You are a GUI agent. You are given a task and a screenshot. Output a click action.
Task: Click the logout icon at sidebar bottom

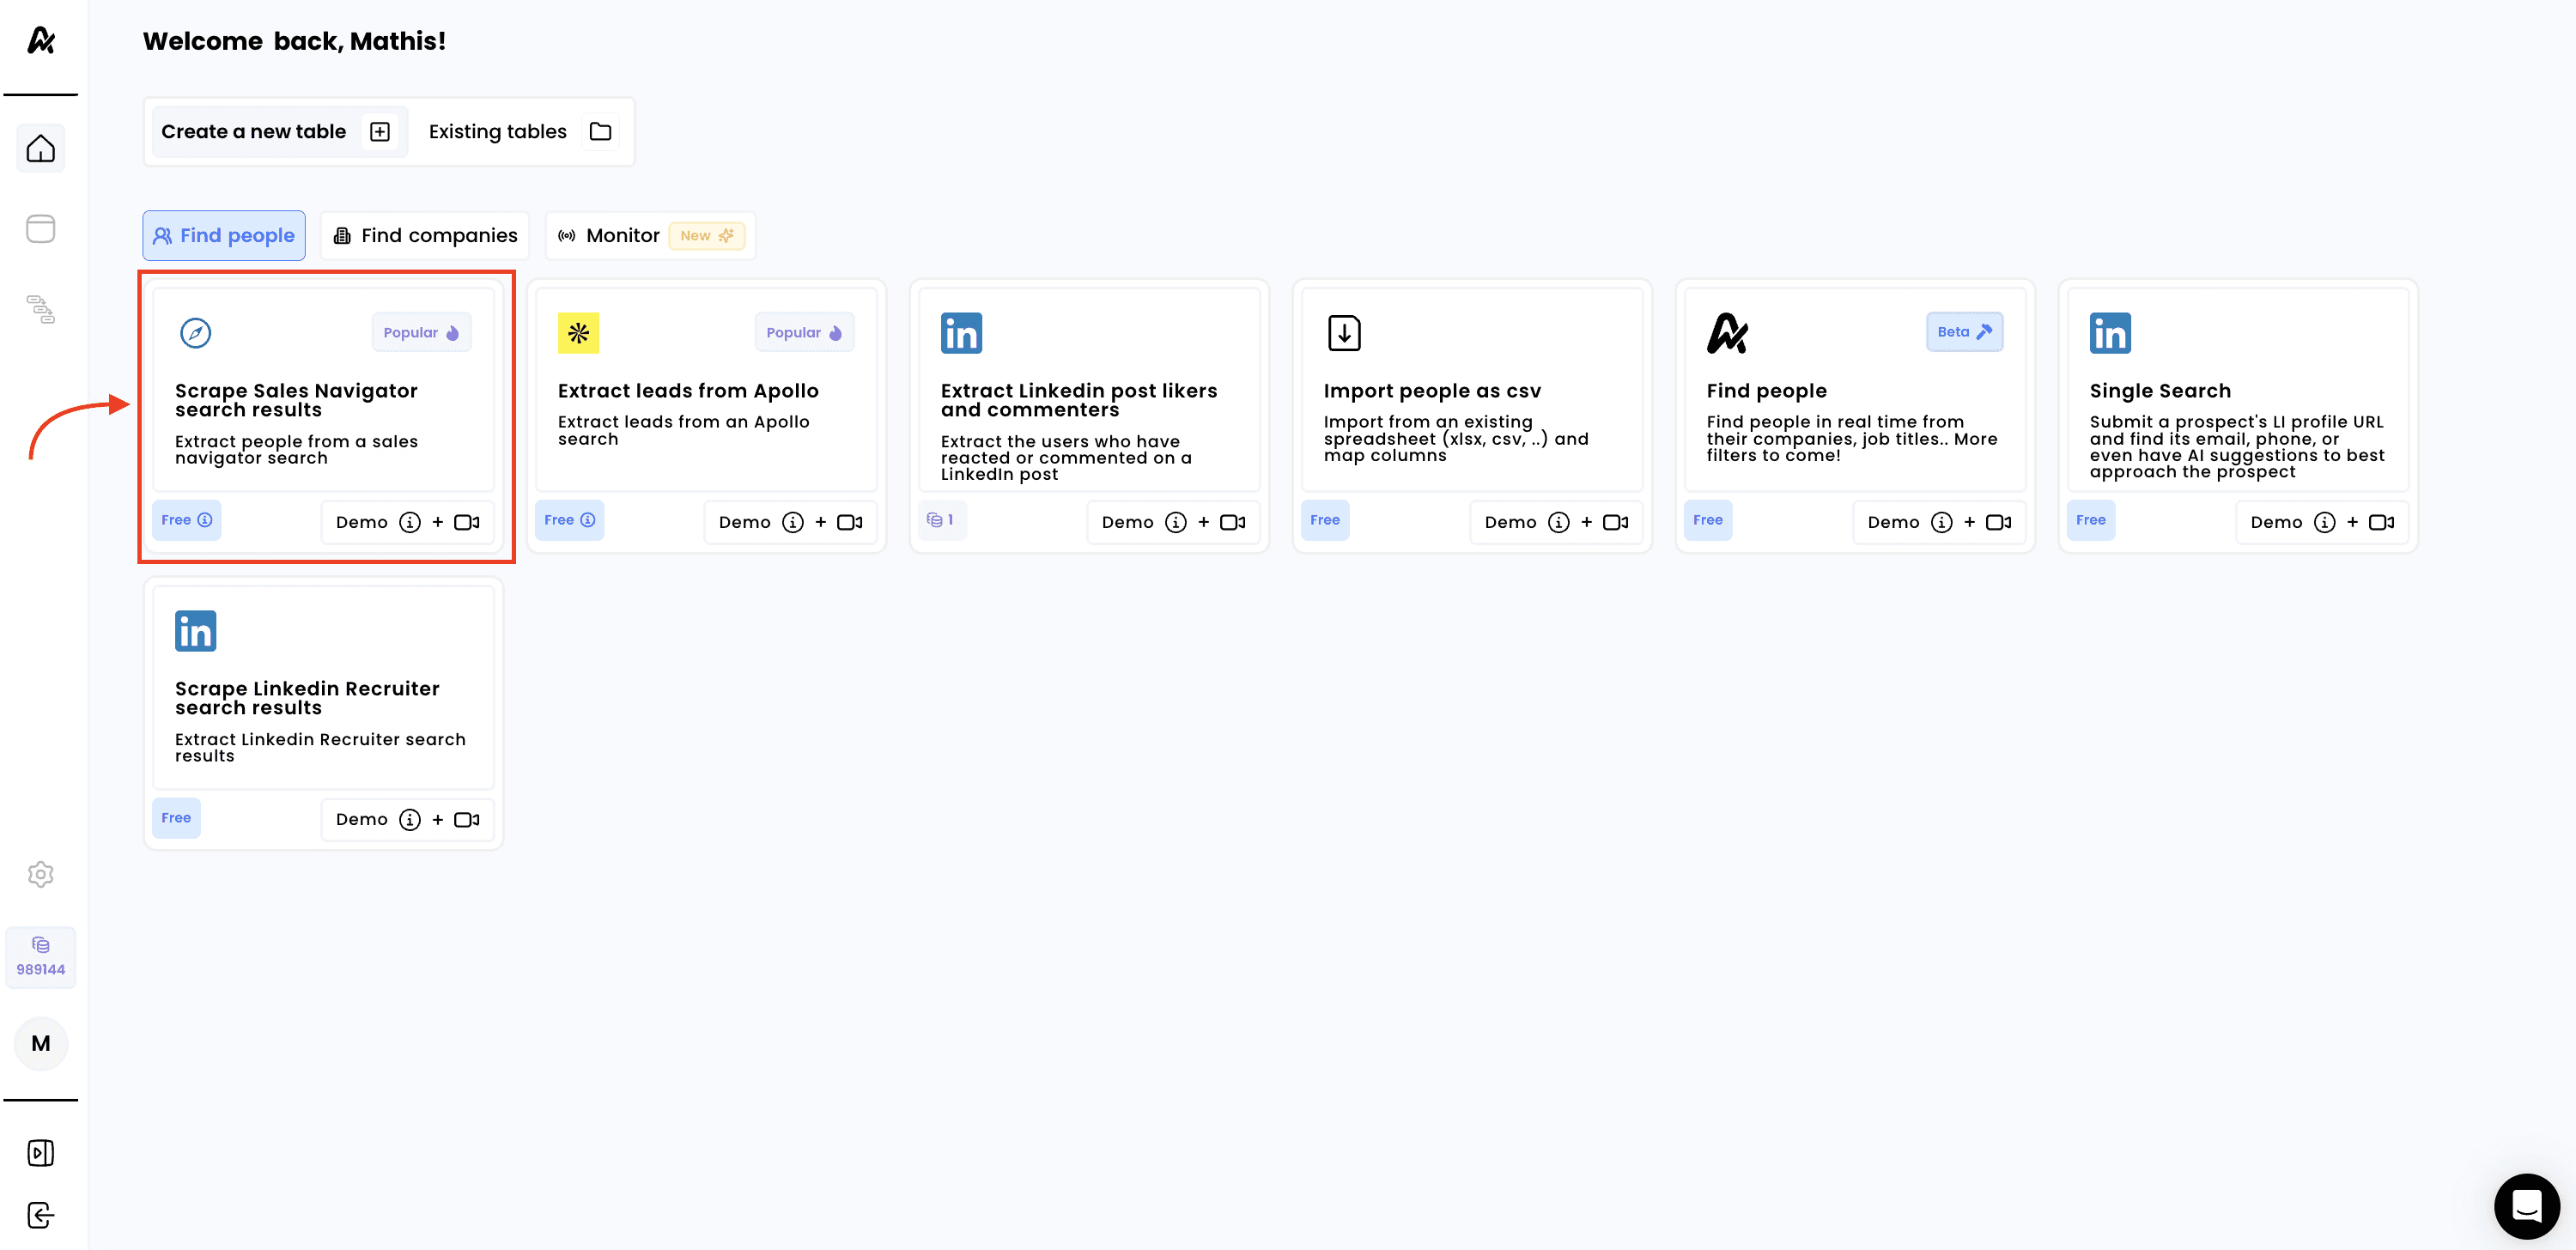point(40,1215)
